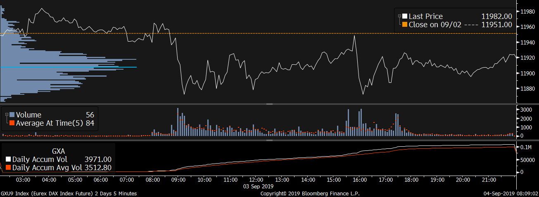Image resolution: width=539 pixels, height=197 pixels.
Task: Select the Daily Accum Vol legend label
Action: 40,159
